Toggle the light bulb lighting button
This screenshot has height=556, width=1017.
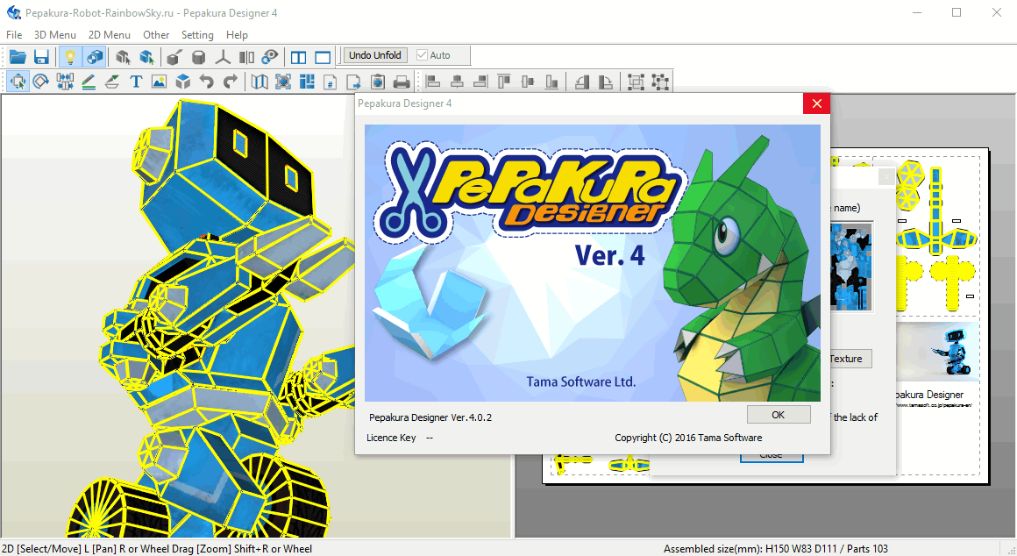[x=70, y=57]
